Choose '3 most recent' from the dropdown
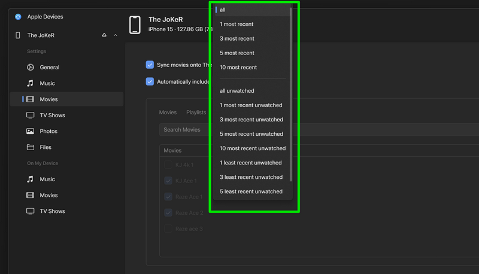The width and height of the screenshot is (479, 274). 237,39
